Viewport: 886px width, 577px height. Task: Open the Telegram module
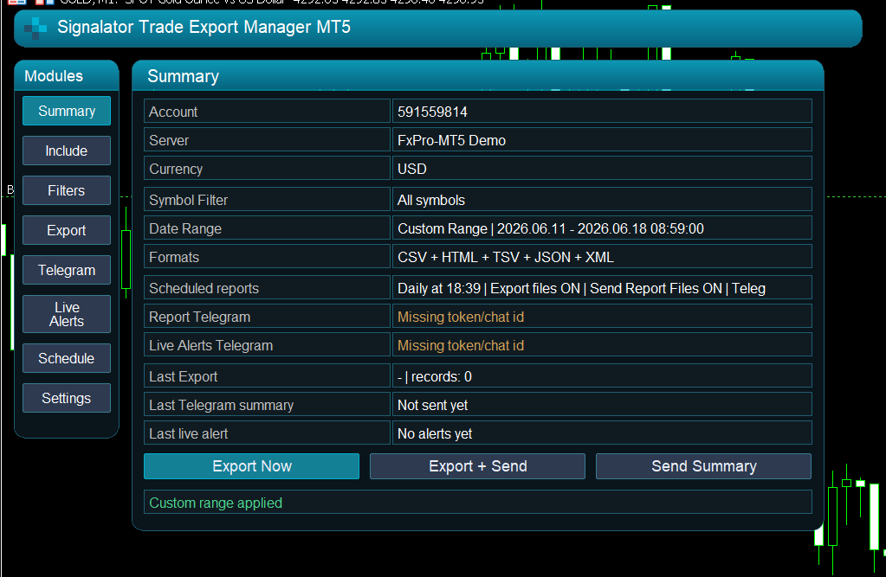coord(67,270)
